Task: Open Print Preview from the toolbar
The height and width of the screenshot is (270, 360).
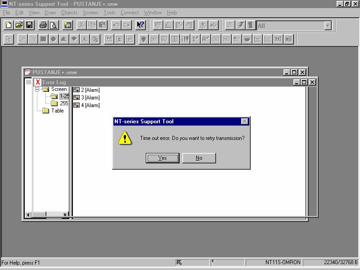Action: [x=53, y=25]
